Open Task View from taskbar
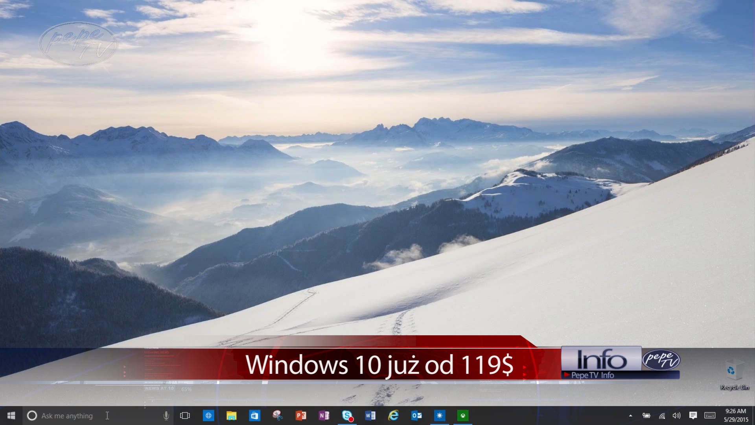Viewport: 755px width, 425px height. [x=185, y=416]
